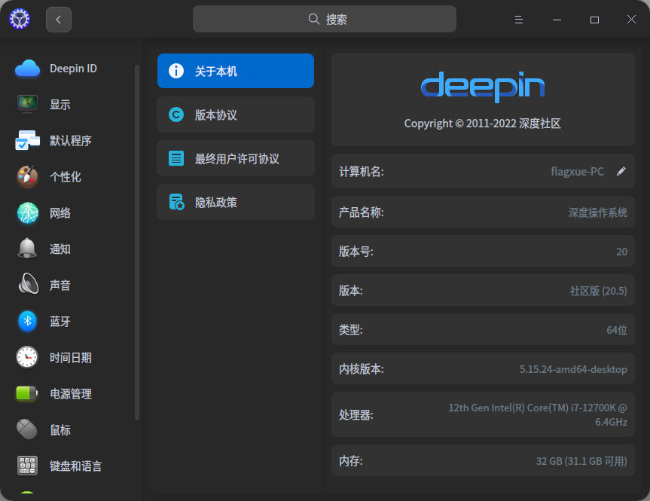Image resolution: width=650 pixels, height=501 pixels.
Task: Open the Sound (声音) speaker icon
Action: click(27, 285)
